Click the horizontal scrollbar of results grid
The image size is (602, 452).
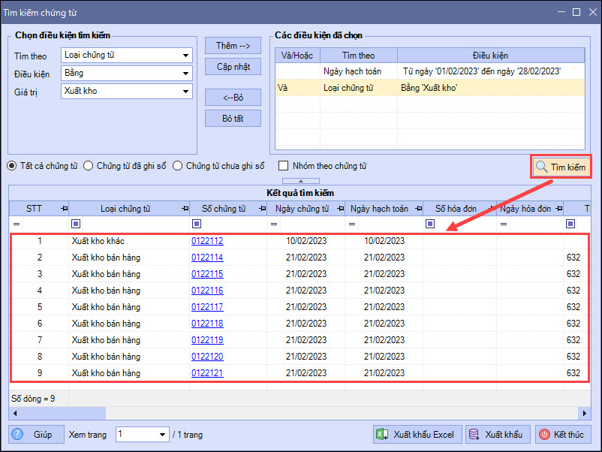coord(300,413)
